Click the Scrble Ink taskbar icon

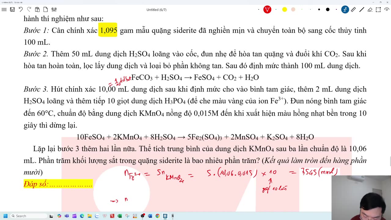click(x=165, y=216)
